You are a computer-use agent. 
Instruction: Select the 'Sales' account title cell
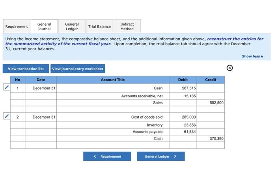point(113,103)
